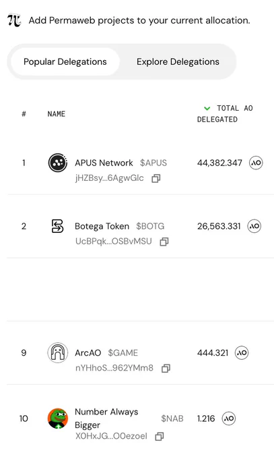Toggle sort arrow for Total AO Delegated

click(x=207, y=109)
